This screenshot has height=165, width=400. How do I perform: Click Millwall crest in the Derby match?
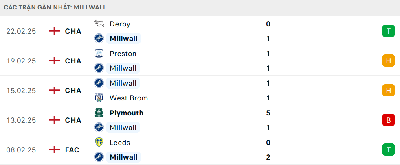99,39
